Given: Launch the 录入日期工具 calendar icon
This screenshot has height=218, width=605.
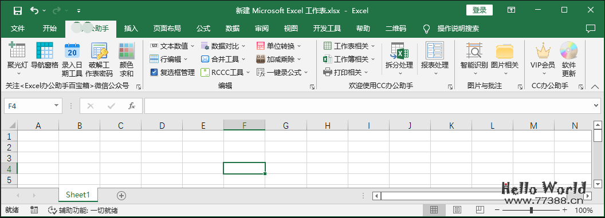Looking at the screenshot, I should [72, 50].
